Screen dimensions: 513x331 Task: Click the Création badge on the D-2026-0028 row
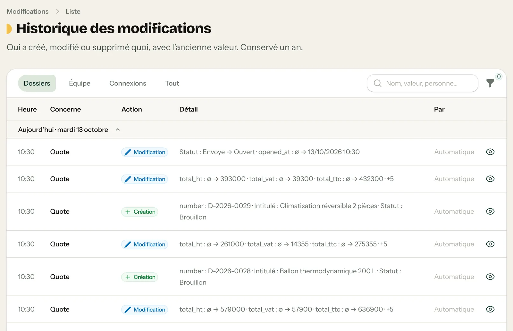point(139,277)
